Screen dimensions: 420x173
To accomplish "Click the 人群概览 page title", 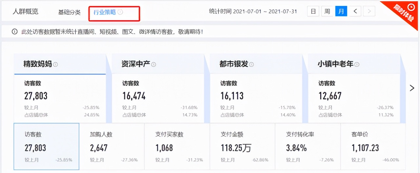I will (x=26, y=11).
